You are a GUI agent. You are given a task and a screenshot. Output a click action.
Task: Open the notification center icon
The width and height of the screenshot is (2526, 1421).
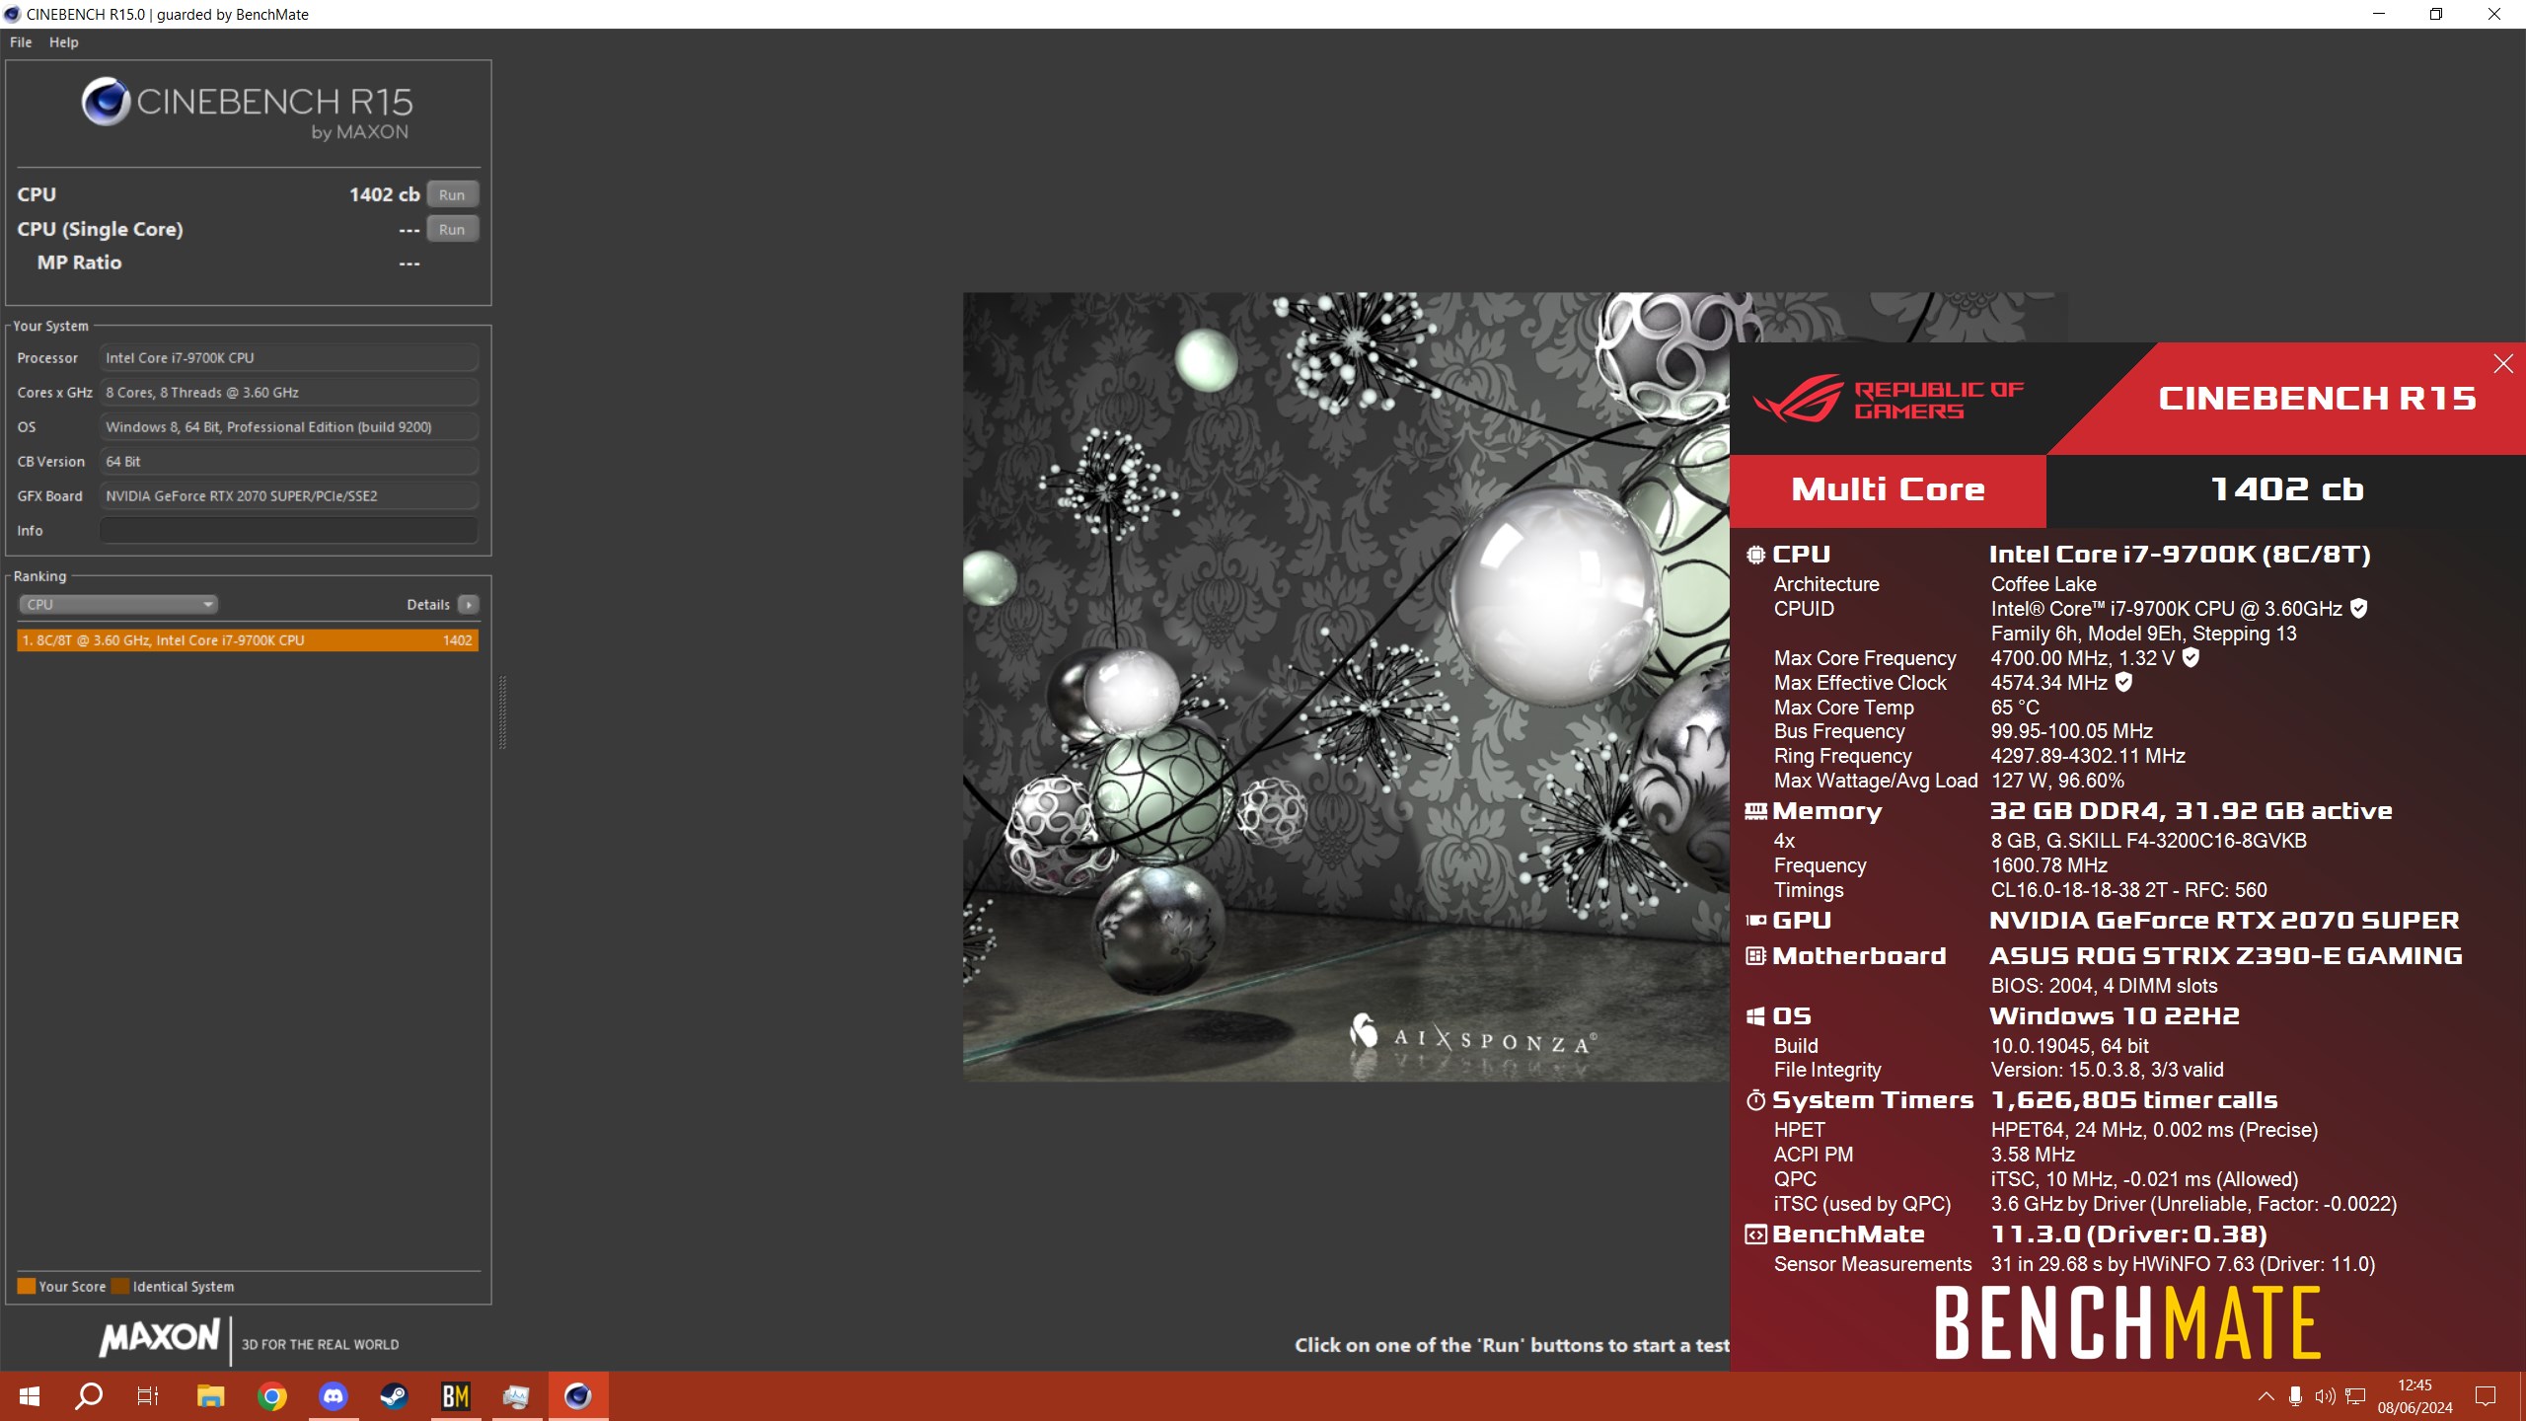point(2486,1396)
